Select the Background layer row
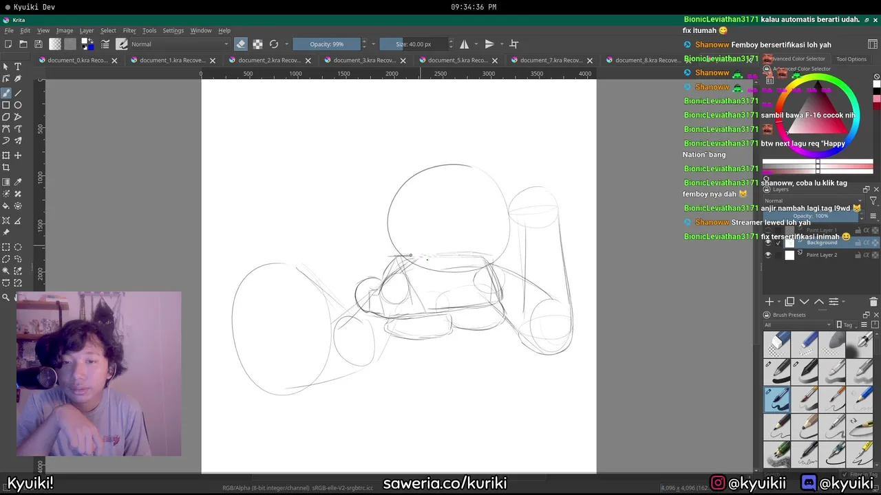This screenshot has height=495, width=881. pos(822,243)
